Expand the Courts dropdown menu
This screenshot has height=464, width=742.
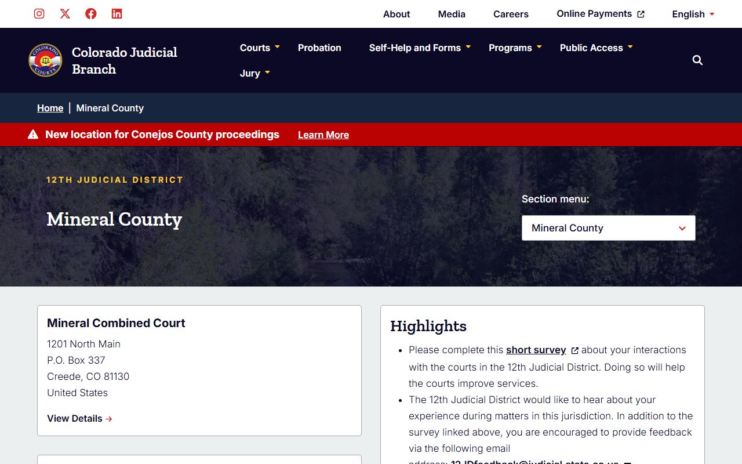260,48
